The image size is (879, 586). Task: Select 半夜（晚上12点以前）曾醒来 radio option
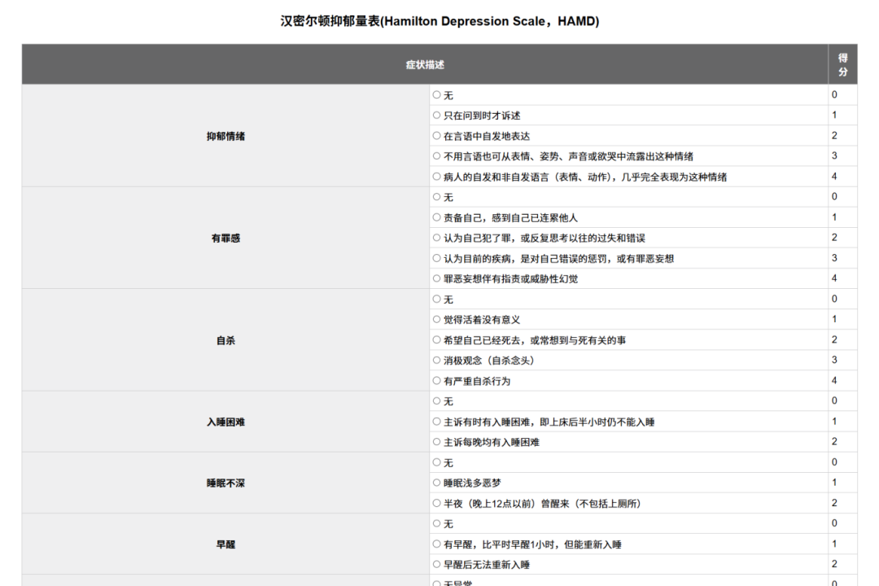click(x=437, y=503)
